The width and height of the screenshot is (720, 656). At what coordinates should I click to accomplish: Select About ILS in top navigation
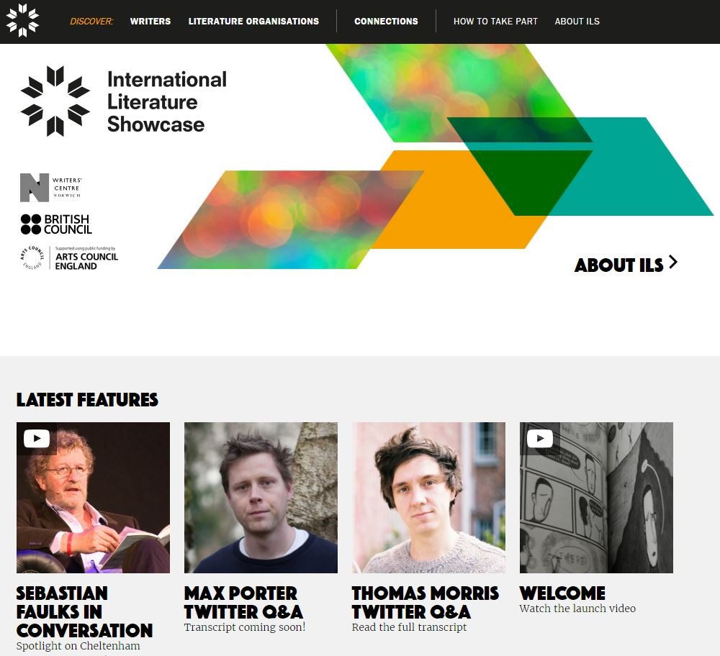pyautogui.click(x=577, y=21)
